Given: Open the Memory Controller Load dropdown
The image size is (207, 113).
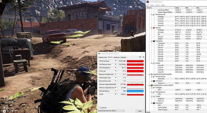Looking at the screenshot, I should click(116, 74).
